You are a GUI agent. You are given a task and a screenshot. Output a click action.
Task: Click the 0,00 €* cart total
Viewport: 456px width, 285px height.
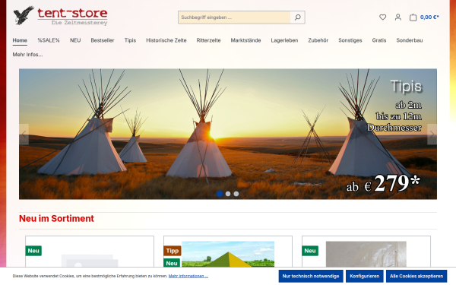tap(429, 17)
